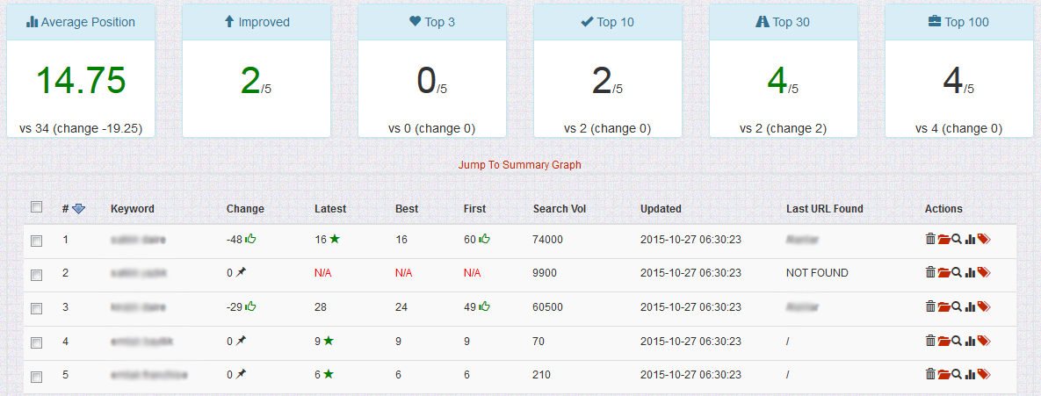Sort table by Best column
Image resolution: width=1041 pixels, height=396 pixels.
[x=407, y=208]
